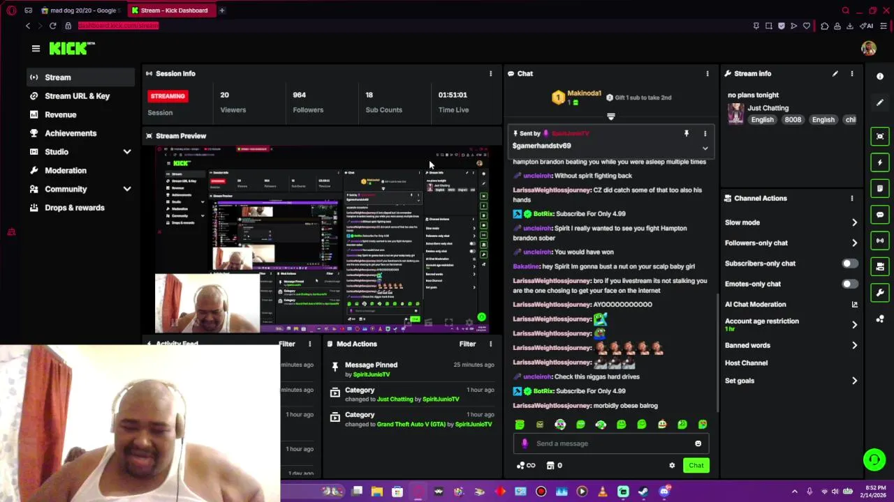
Task: Open the emoji picker in message box
Action: pyautogui.click(x=698, y=443)
